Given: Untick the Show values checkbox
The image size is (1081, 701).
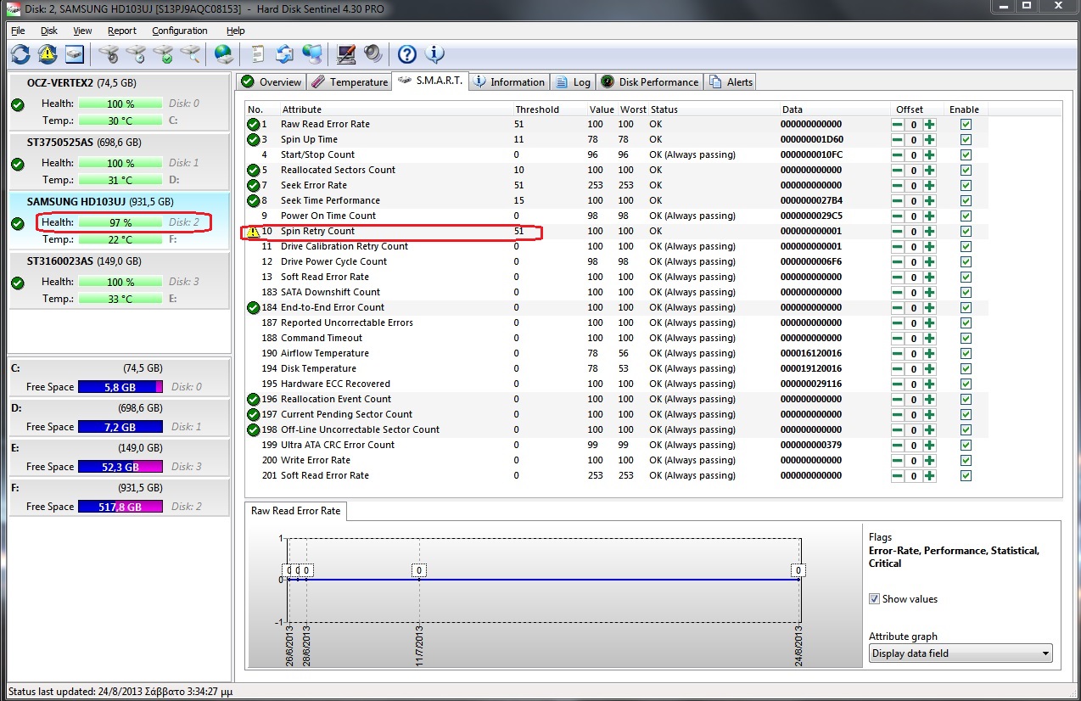Looking at the screenshot, I should click(x=874, y=599).
